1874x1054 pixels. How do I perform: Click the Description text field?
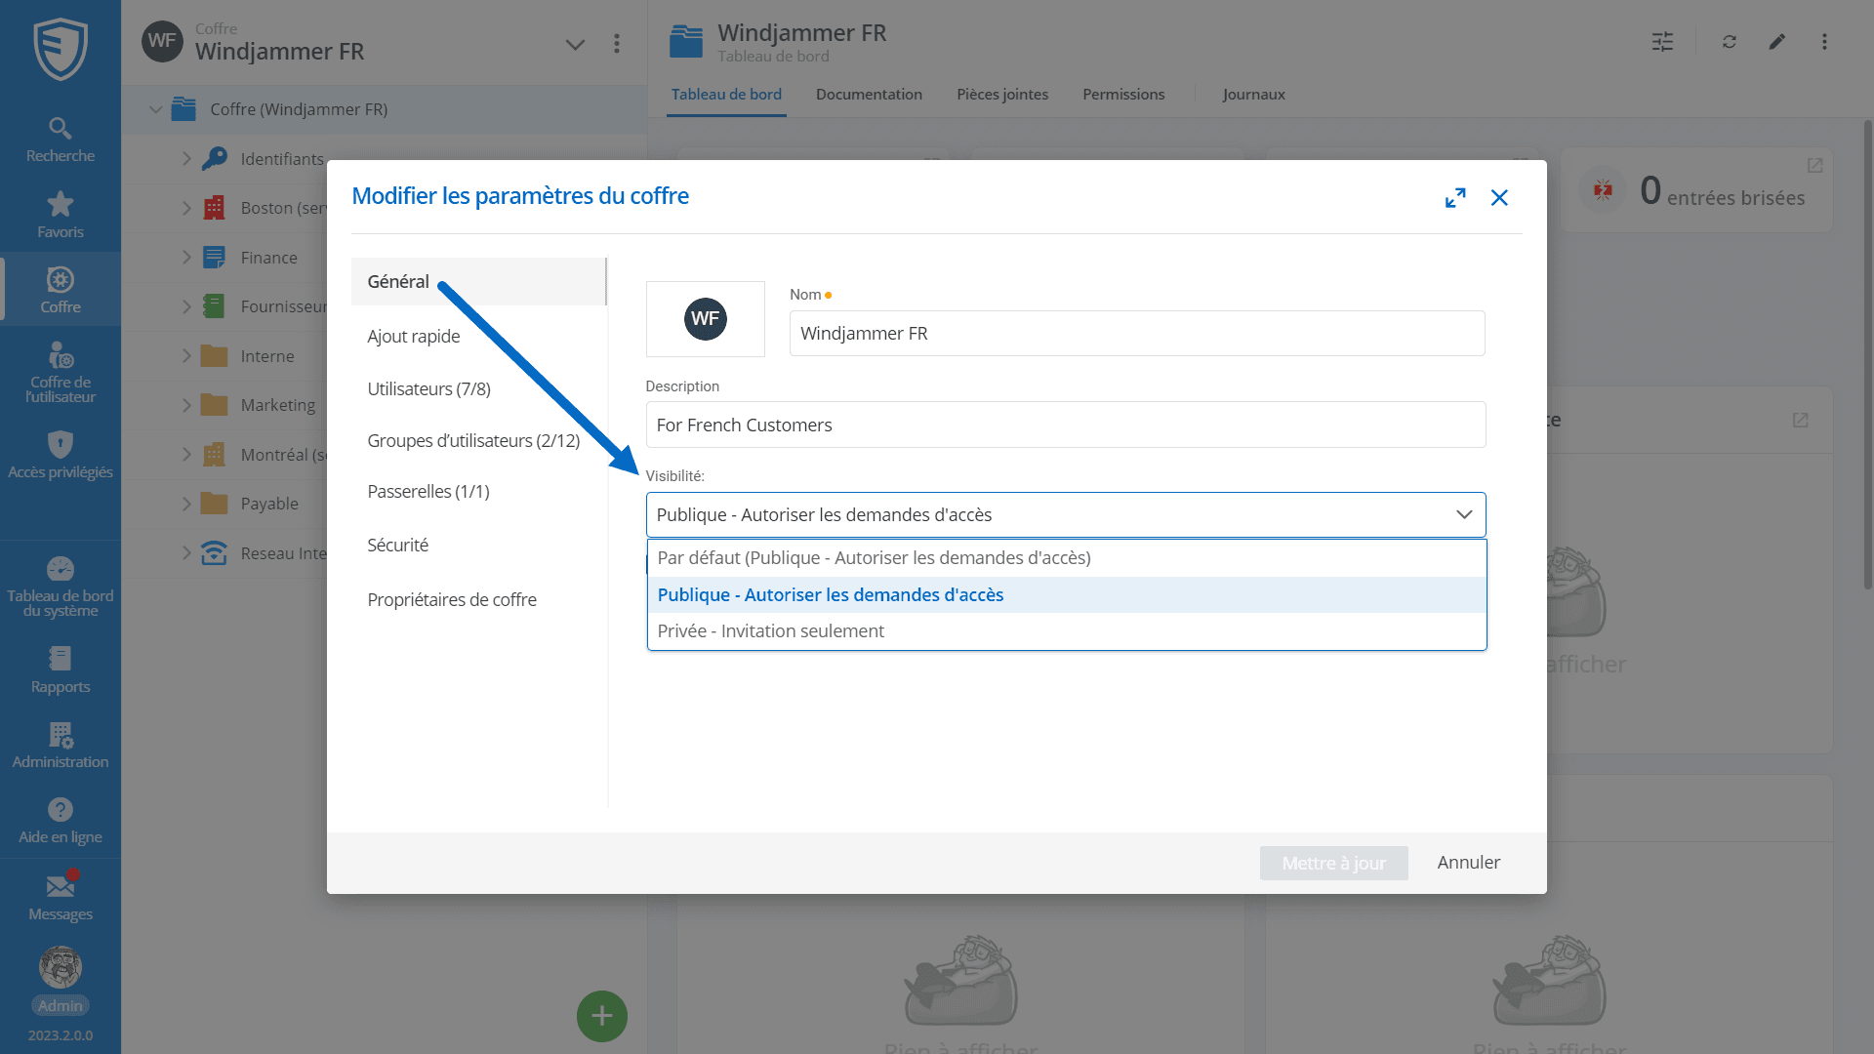[x=1065, y=426]
